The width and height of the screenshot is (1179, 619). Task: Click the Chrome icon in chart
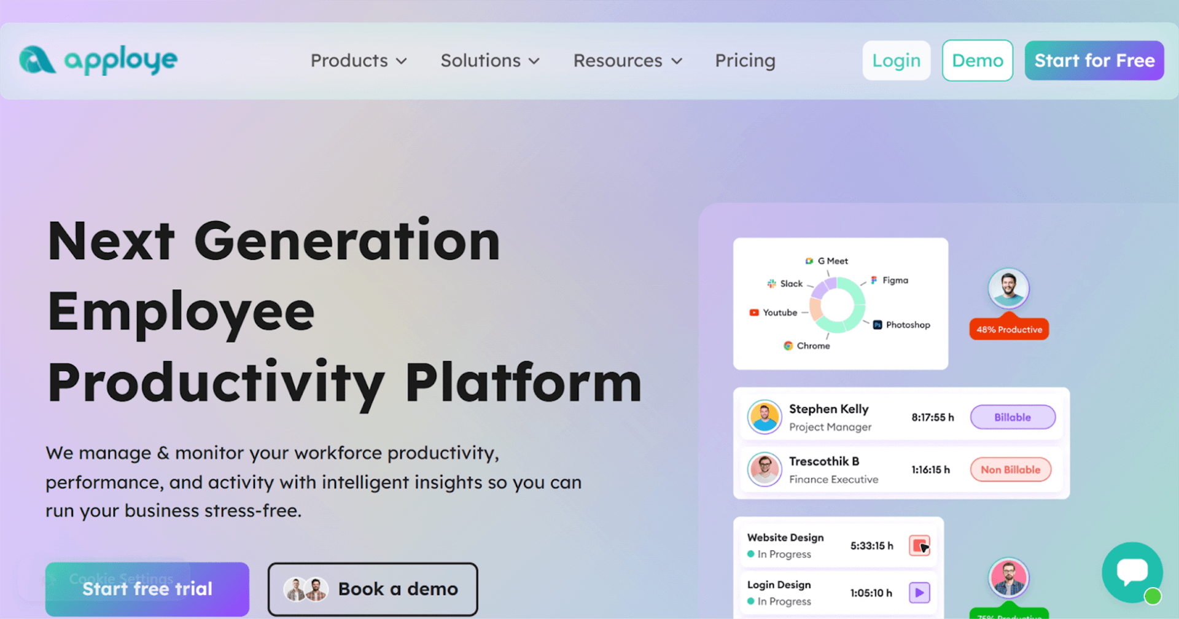pyautogui.click(x=788, y=346)
